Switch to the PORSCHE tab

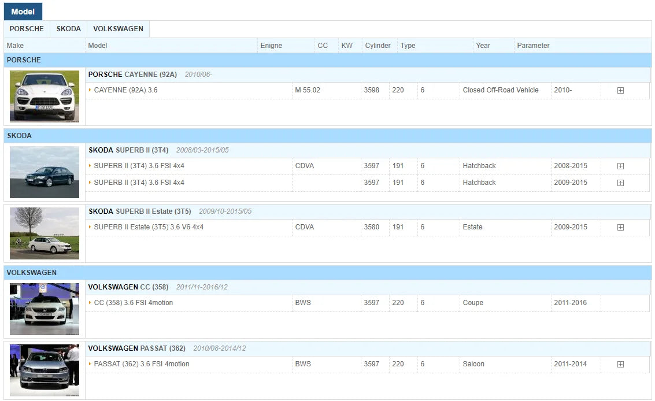(27, 29)
